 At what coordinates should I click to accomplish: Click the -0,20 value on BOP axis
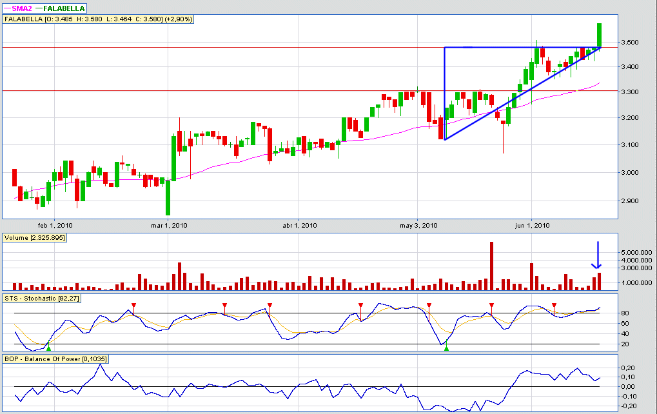pos(627,406)
